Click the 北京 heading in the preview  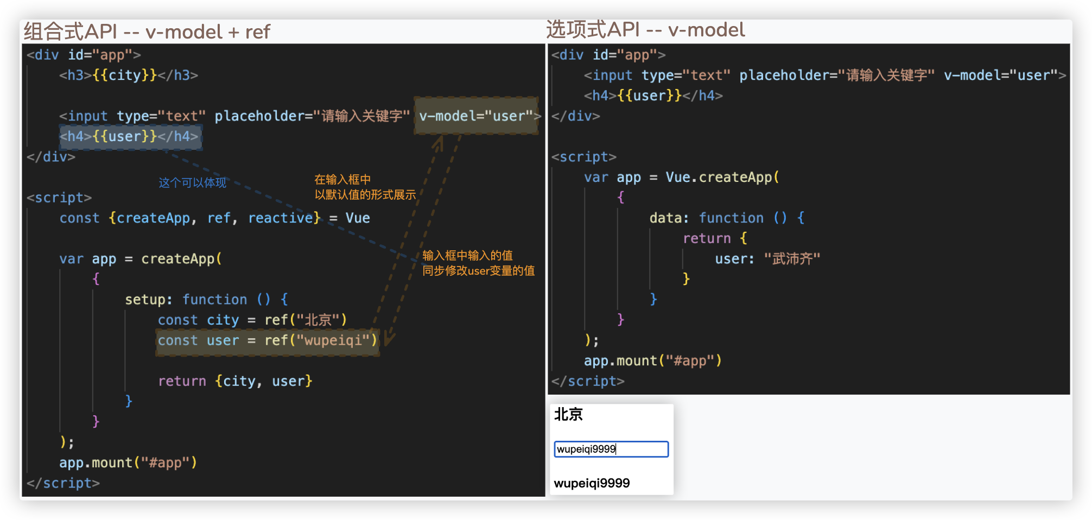pos(568,415)
